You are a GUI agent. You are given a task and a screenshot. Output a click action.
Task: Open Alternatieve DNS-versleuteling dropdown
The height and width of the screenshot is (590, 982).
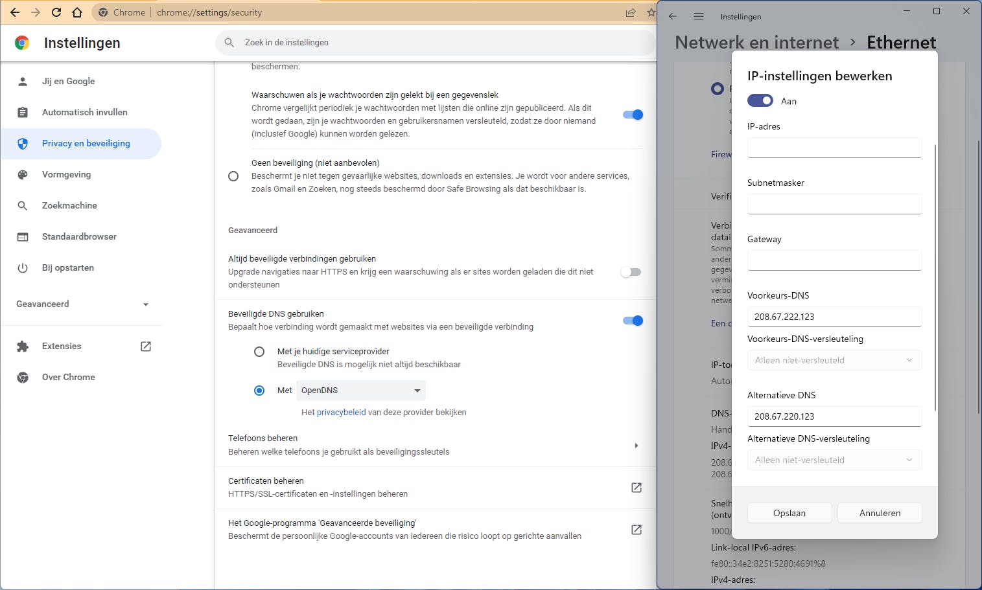coord(834,460)
